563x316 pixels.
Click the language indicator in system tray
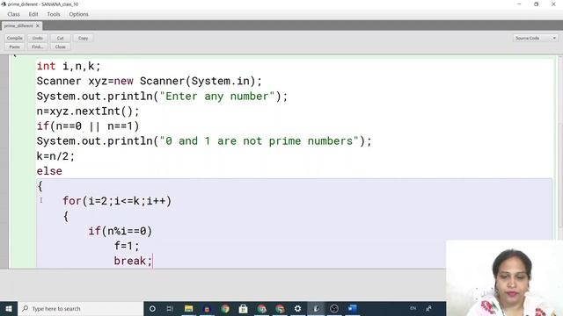pyautogui.click(x=413, y=308)
